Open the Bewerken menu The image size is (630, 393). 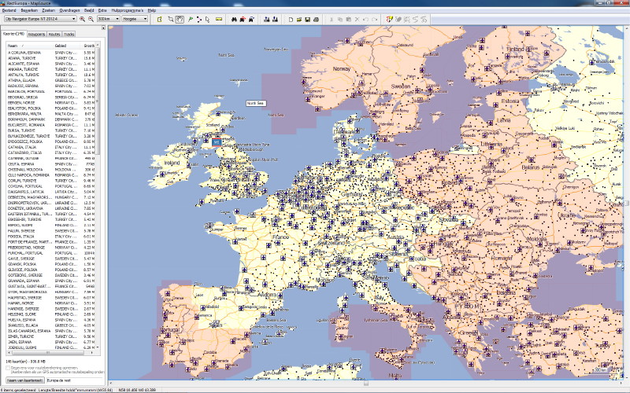pyautogui.click(x=29, y=10)
